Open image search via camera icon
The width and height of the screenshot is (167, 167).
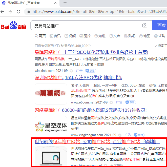(145, 25)
